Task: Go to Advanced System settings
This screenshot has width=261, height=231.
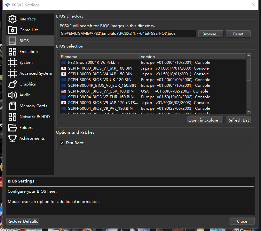Action: pyautogui.click(x=30, y=73)
